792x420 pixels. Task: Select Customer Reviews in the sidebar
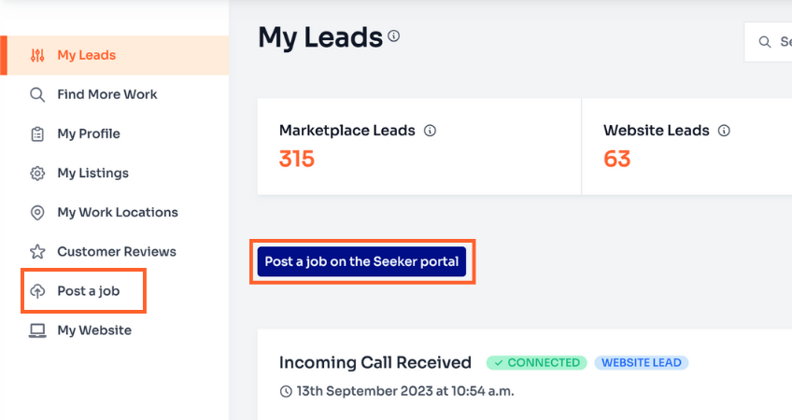(x=116, y=252)
